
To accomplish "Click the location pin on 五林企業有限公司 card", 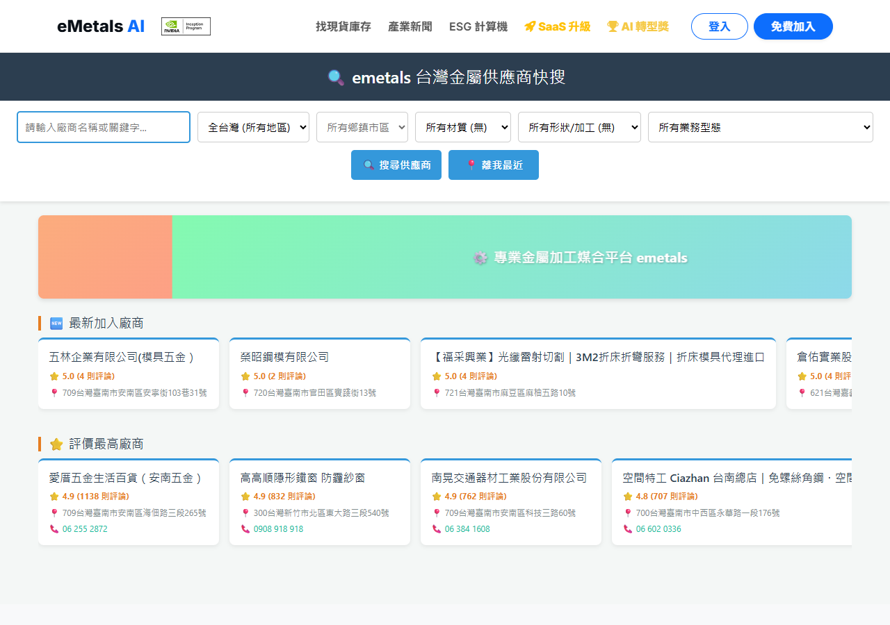I will (54, 393).
